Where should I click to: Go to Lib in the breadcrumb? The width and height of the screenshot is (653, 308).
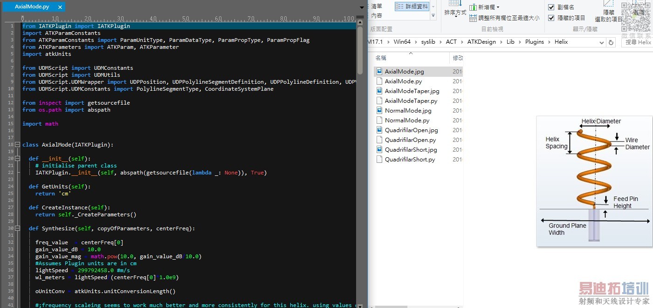510,42
